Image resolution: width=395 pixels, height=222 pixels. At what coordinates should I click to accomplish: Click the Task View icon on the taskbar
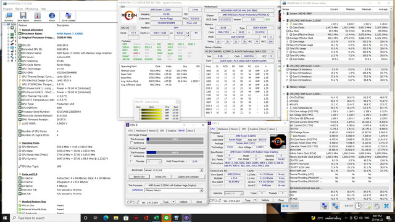pos(95,218)
